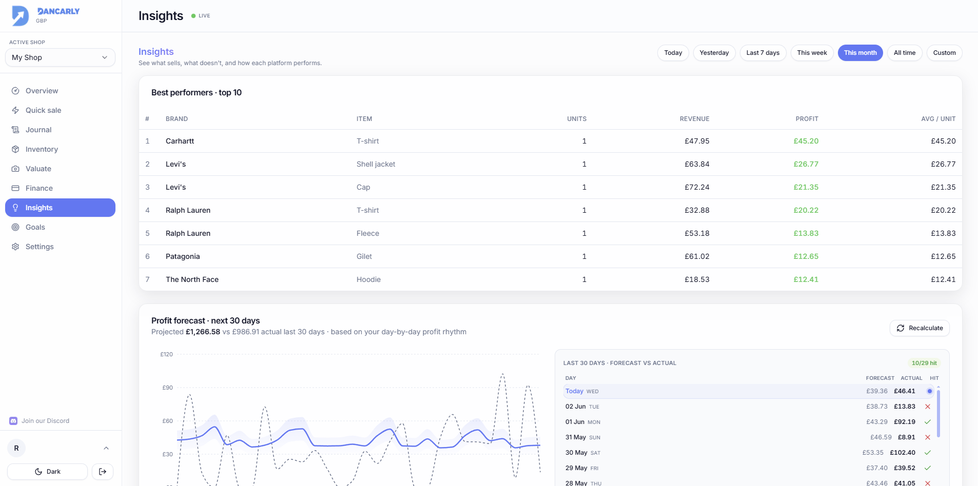Open the Goals page

click(x=60, y=227)
